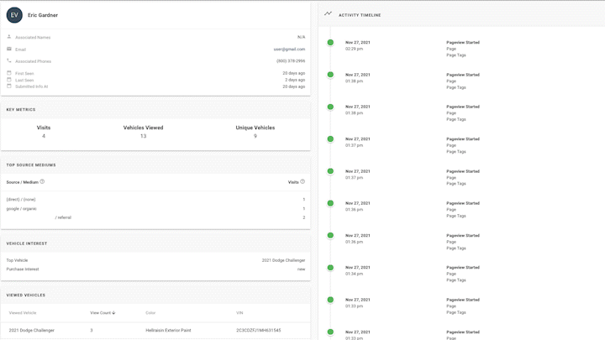Click the Purchase Interest value new
Image resolution: width=605 pixels, height=340 pixels.
coord(302,269)
